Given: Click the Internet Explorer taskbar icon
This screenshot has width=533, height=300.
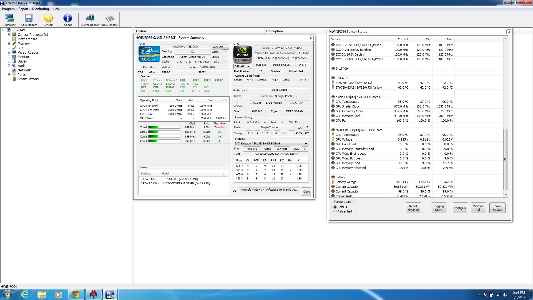Looking at the screenshot, I should coord(25,294).
